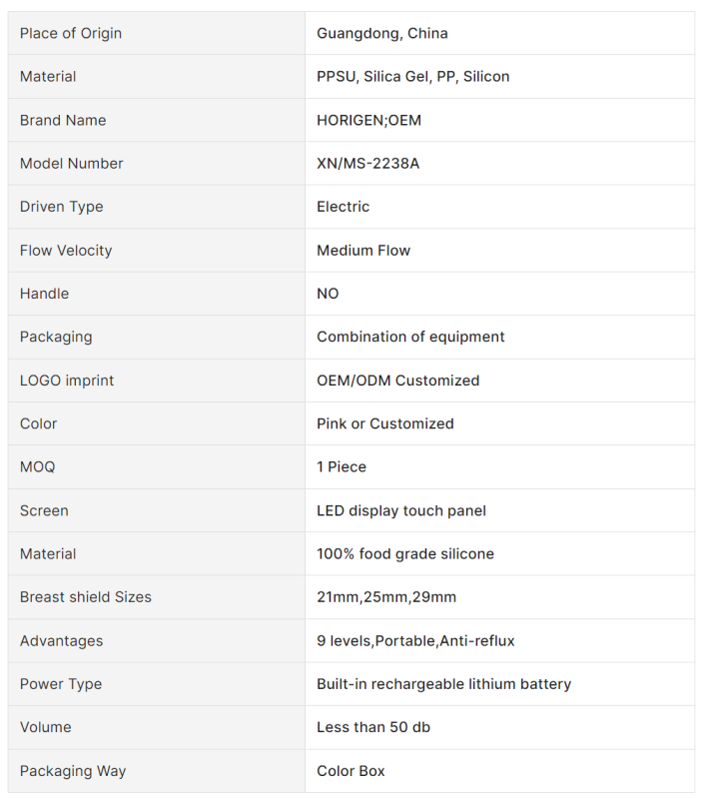Click the model number XN/MS-2238A
712x799 pixels.
pyautogui.click(x=368, y=164)
